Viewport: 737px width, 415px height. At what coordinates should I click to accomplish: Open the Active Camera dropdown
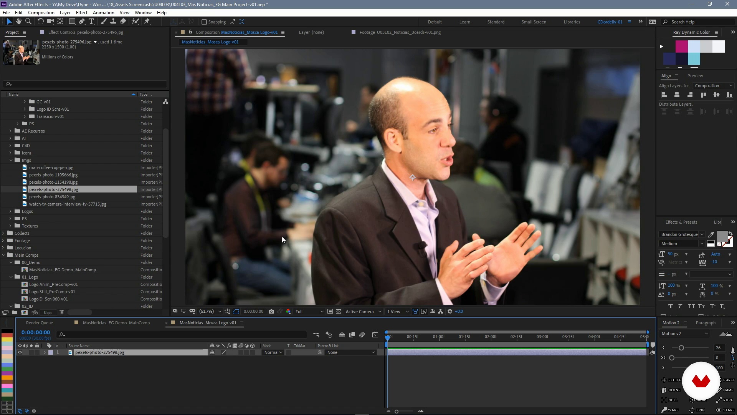pos(363,311)
